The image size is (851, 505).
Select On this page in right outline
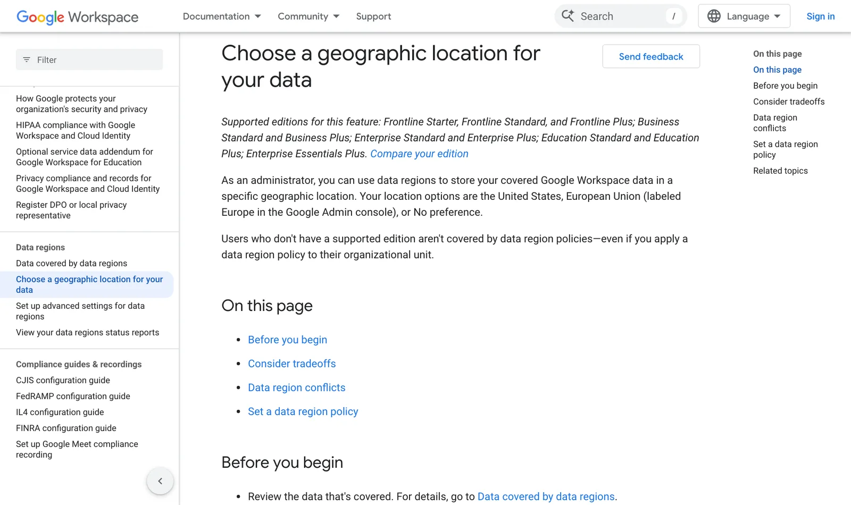pos(777,70)
